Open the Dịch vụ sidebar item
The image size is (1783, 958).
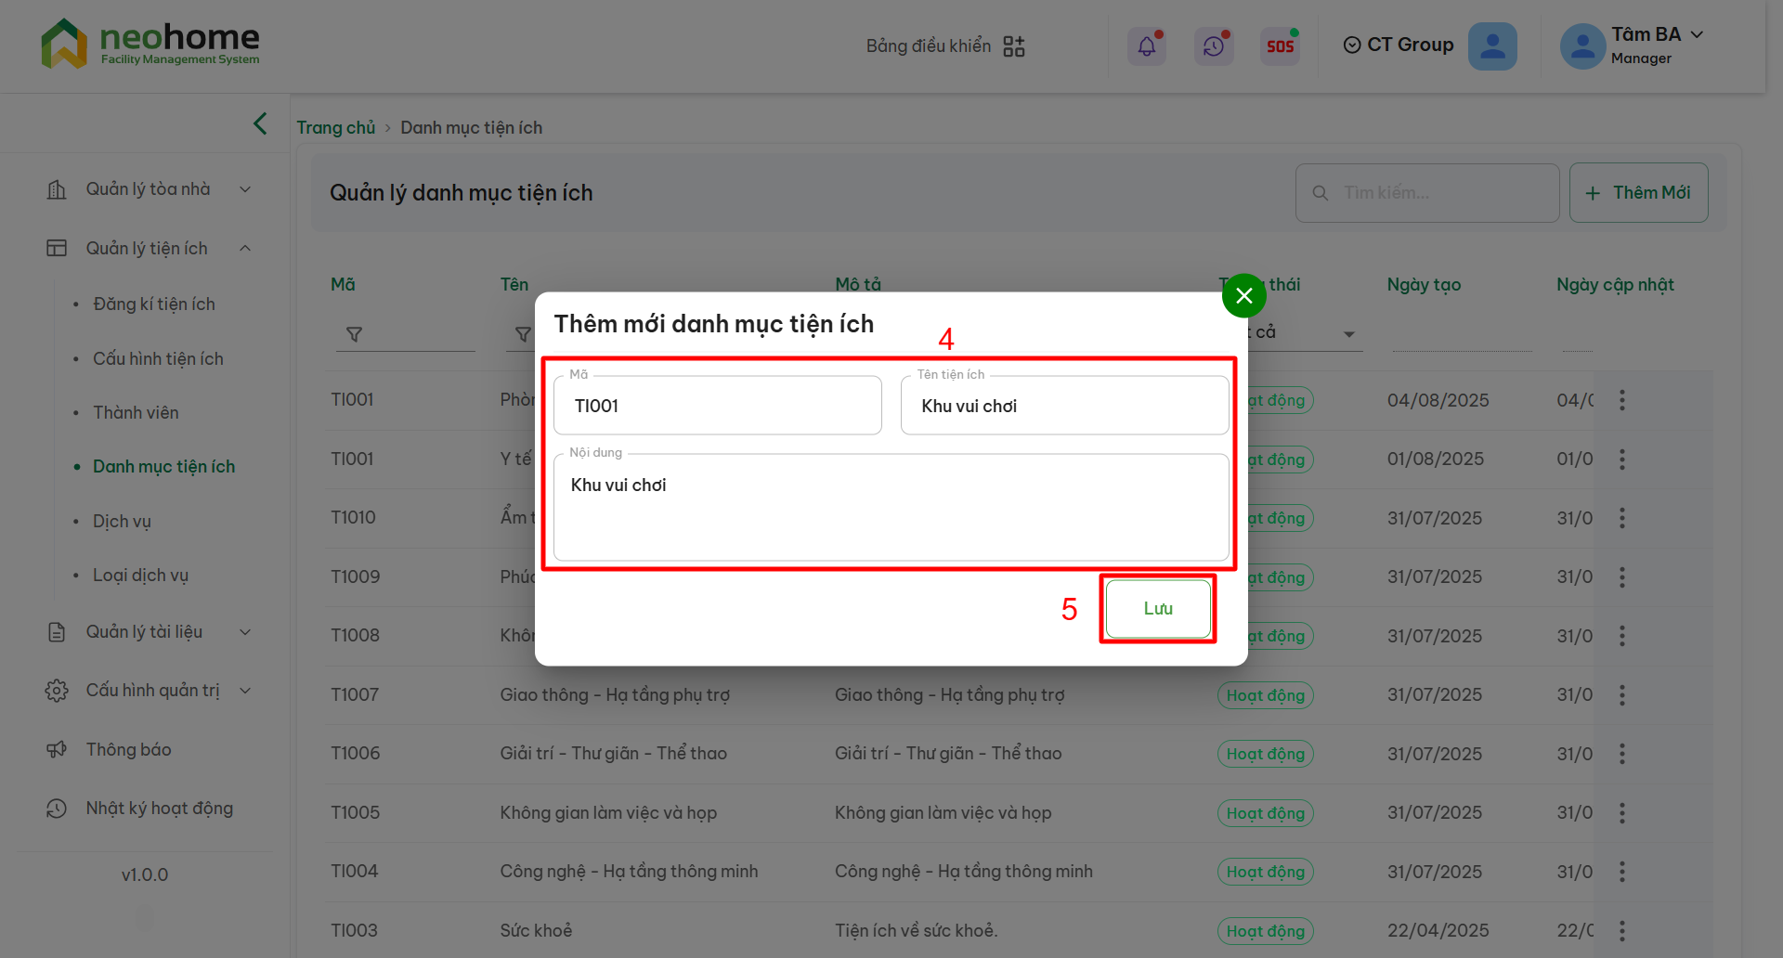pos(122,521)
